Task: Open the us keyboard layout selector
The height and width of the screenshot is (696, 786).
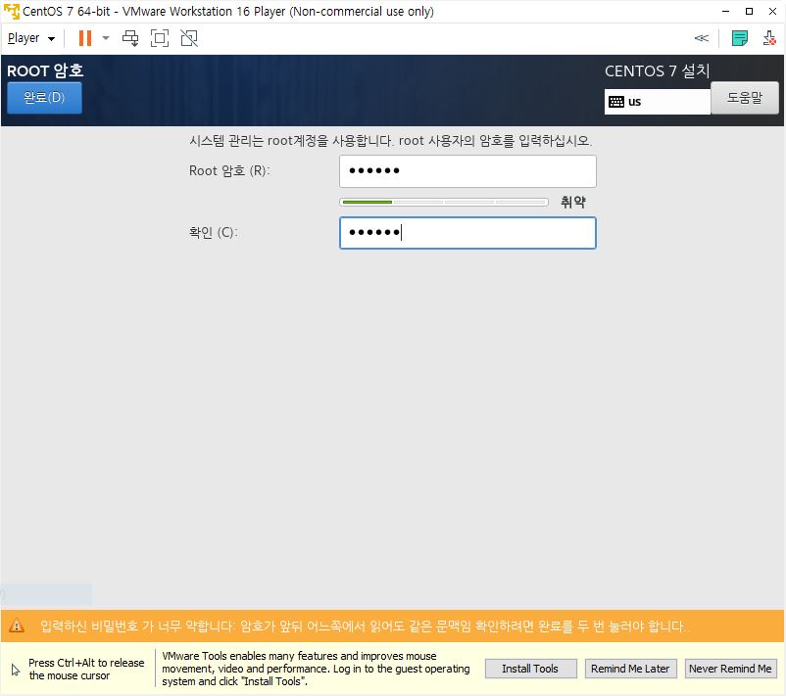Action: point(658,102)
